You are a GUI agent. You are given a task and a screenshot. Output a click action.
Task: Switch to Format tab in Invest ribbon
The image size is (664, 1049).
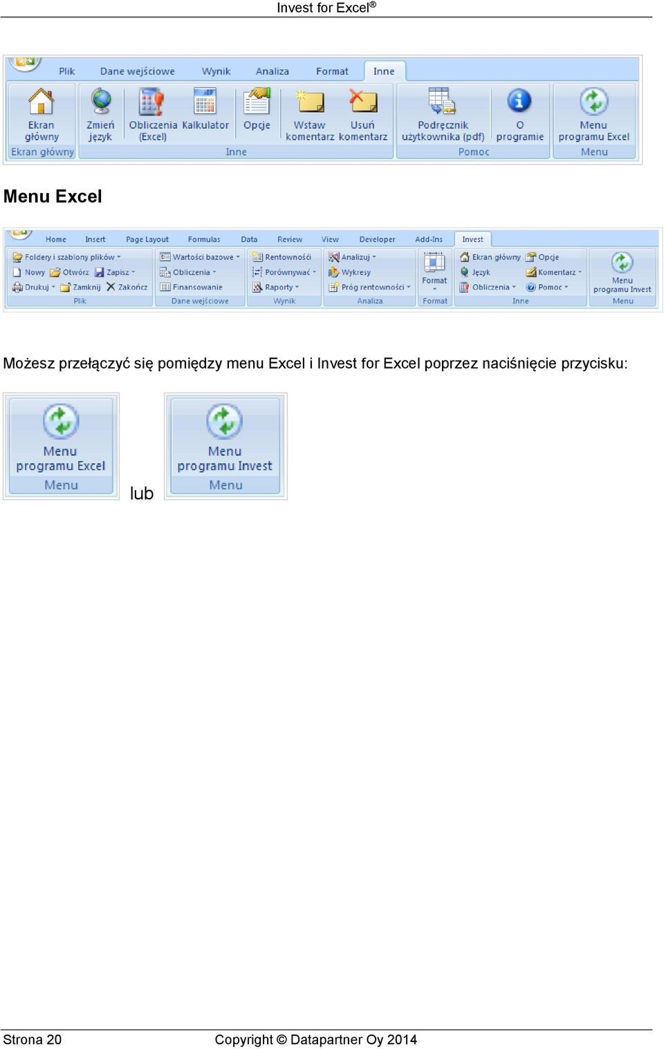click(332, 71)
